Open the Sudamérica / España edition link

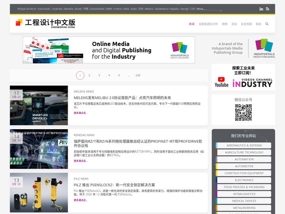(x=167, y=9)
